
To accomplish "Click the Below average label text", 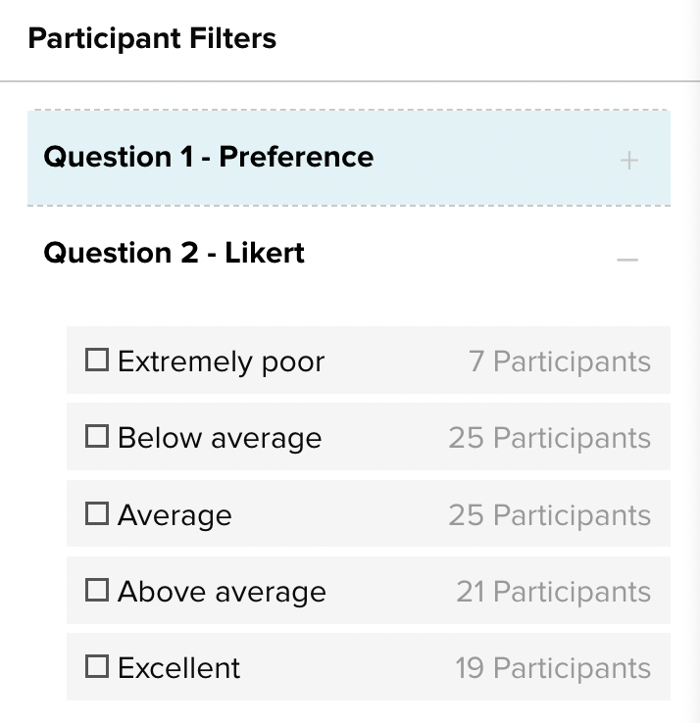I will [x=219, y=438].
